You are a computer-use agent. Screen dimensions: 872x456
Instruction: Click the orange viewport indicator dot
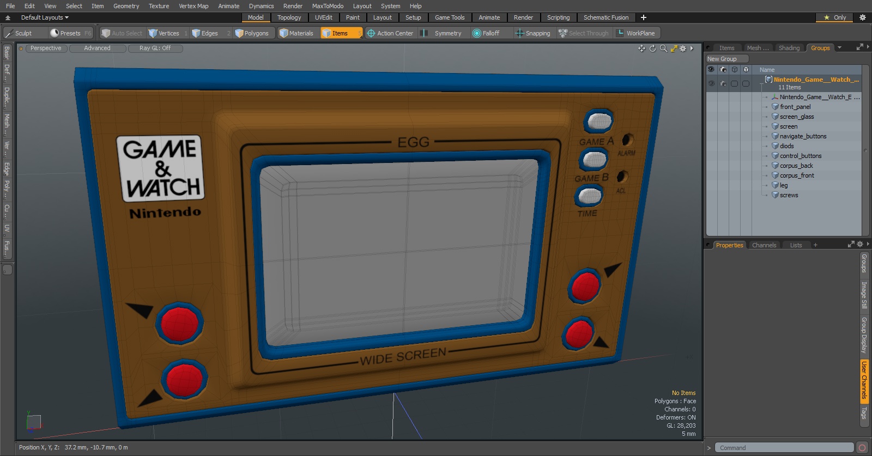[21, 48]
